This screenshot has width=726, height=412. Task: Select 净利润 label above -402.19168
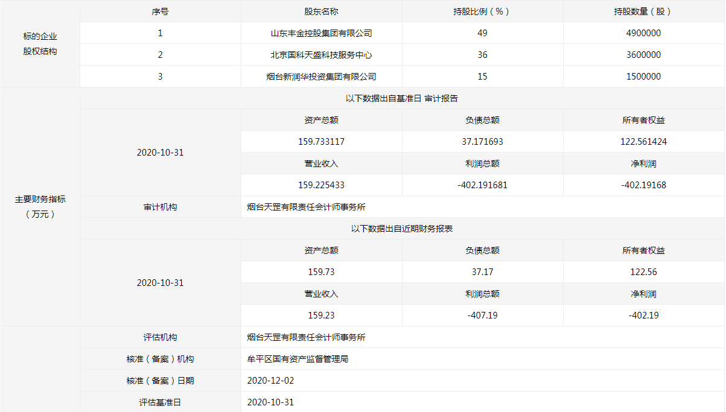(644, 163)
